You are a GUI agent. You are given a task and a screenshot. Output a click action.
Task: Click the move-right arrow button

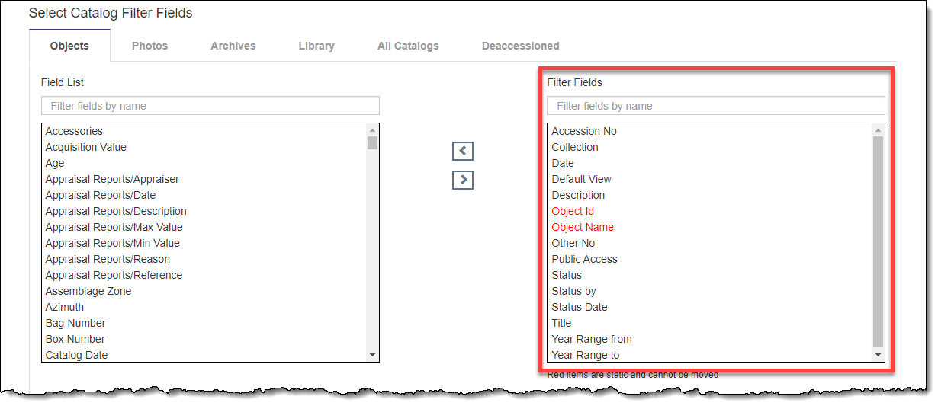point(463,181)
